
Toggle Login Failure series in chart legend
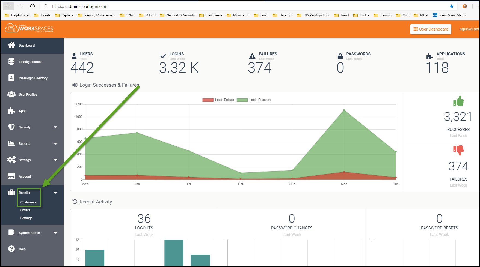pyautogui.click(x=218, y=100)
